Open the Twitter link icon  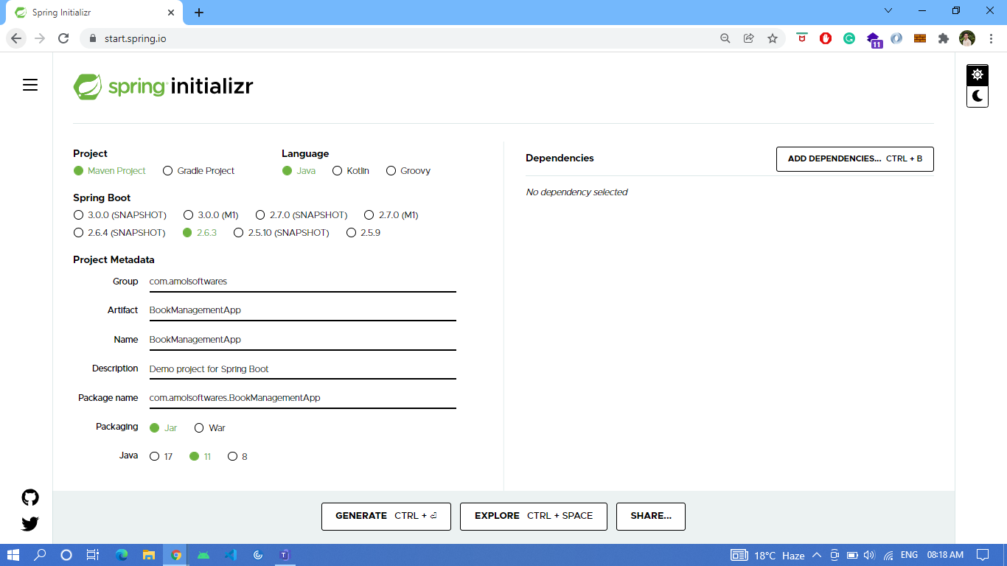pos(30,524)
